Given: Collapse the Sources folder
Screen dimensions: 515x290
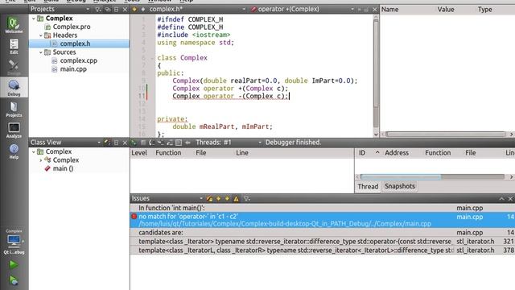Looking at the screenshot, I should pos(41,52).
